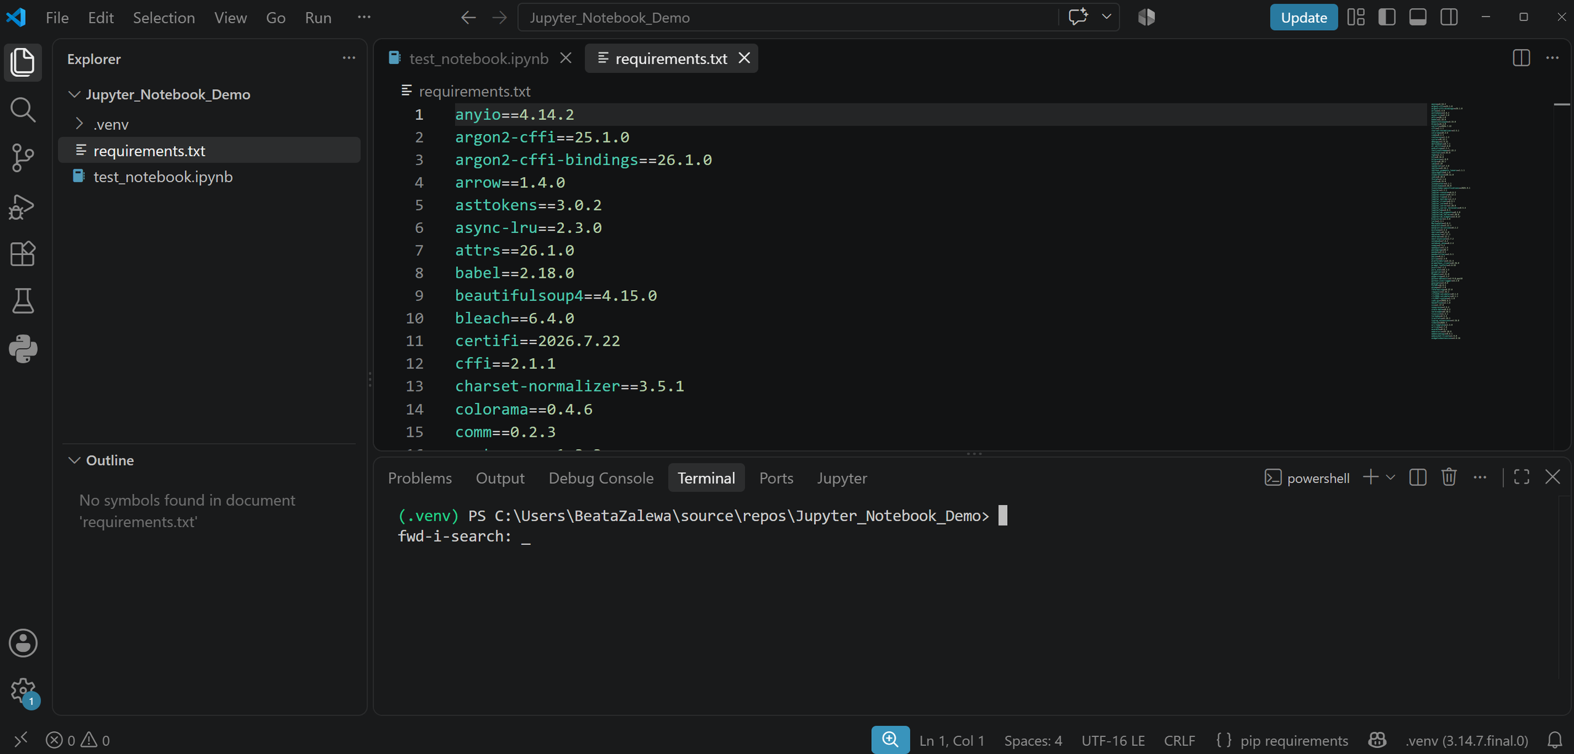The height and width of the screenshot is (754, 1574).
Task: Switch to the Ports panel tab
Action: coord(776,477)
